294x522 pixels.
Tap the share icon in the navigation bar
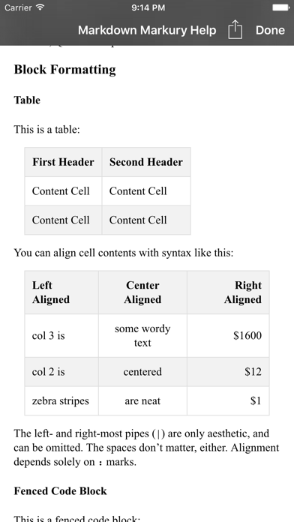tap(235, 30)
